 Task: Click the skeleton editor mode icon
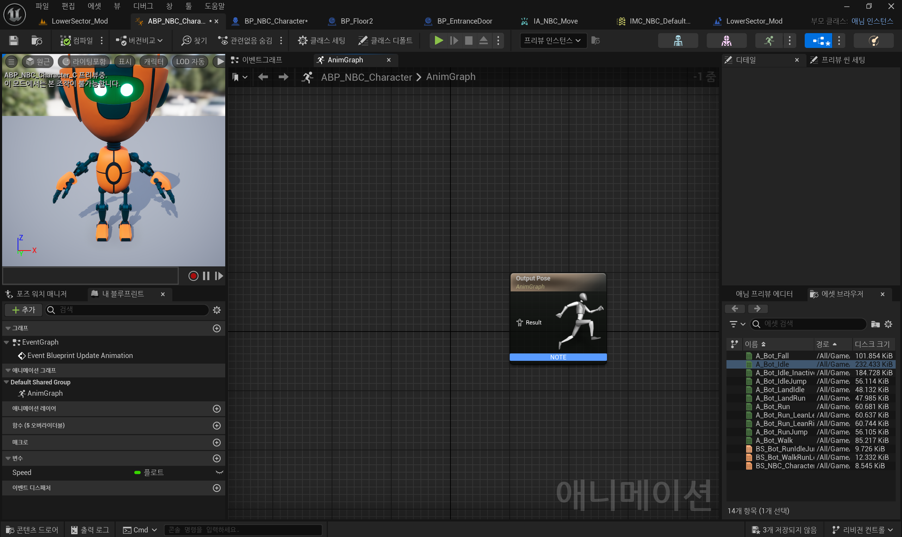(677, 41)
